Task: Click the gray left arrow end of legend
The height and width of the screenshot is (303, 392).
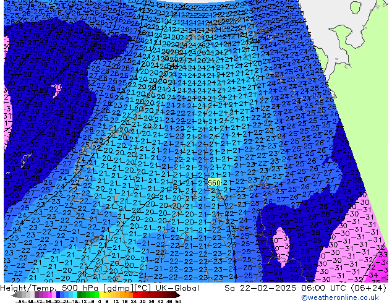Action: [14, 295]
